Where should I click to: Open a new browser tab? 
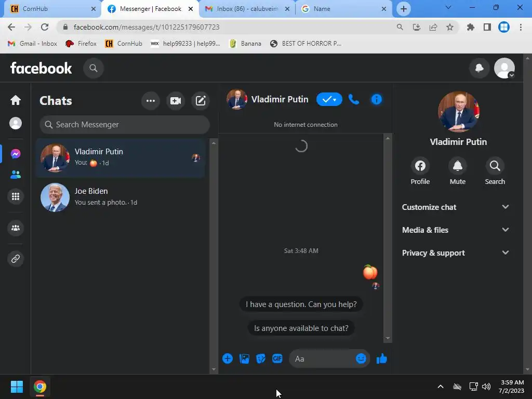[403, 9]
